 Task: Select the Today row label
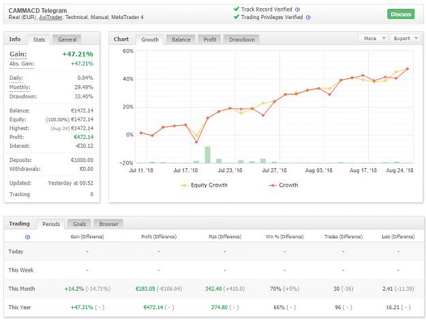[x=16, y=252]
